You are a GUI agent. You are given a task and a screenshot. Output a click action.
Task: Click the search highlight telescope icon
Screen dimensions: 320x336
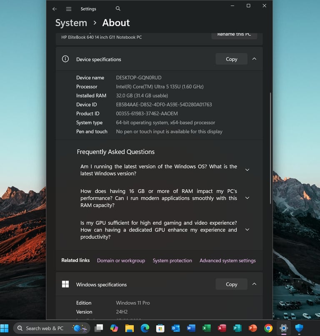80,328
